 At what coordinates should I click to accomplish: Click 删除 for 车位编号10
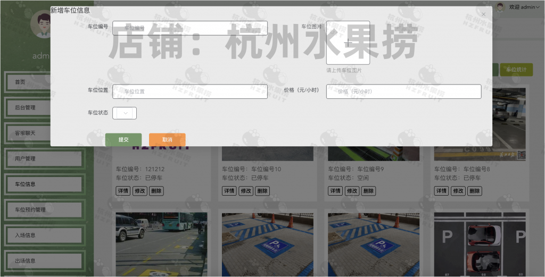(262, 191)
